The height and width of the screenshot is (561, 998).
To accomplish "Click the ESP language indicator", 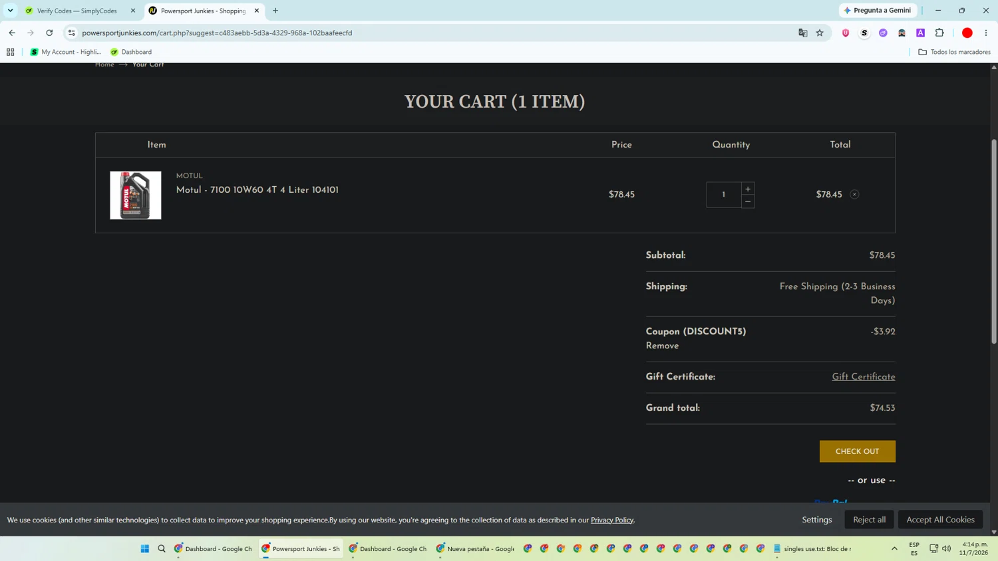I will (x=914, y=549).
